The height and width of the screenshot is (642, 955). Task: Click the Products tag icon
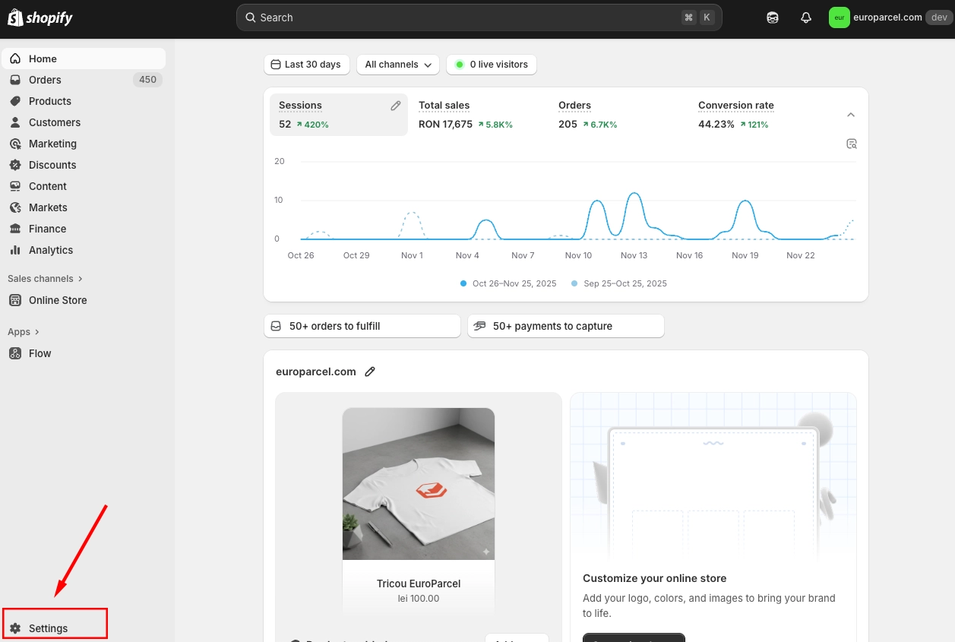15,101
